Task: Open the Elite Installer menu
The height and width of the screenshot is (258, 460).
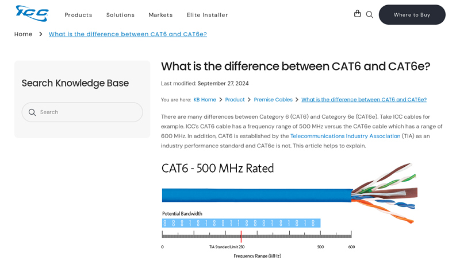Action: (x=207, y=15)
